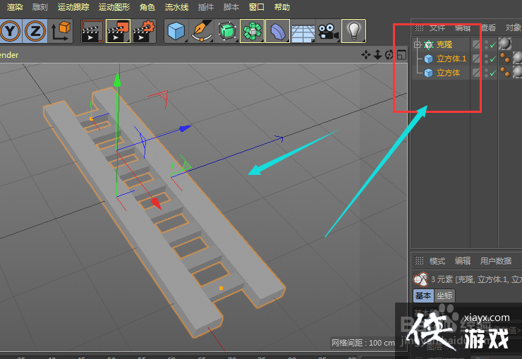Toggle the Y axis lock button
Viewport: 522px width, 359px height.
pos(11,31)
